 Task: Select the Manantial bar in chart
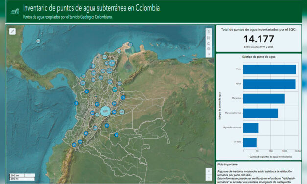pyautogui.click(x=264, y=99)
